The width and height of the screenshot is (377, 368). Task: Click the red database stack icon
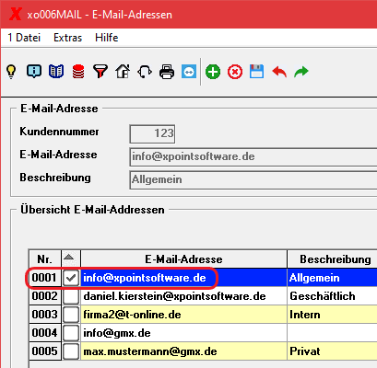(x=78, y=72)
